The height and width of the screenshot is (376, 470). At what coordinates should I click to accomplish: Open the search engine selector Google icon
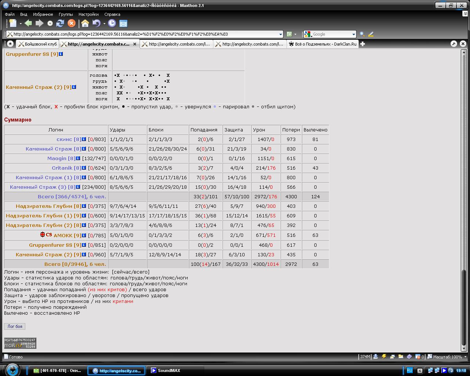tap(307, 34)
